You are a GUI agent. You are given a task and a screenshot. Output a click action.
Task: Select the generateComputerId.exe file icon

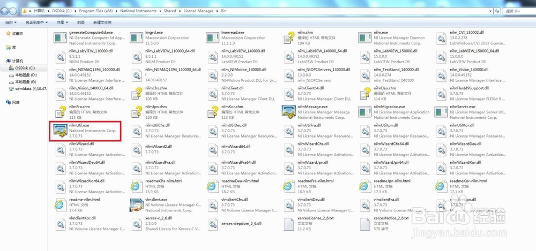(x=60, y=37)
